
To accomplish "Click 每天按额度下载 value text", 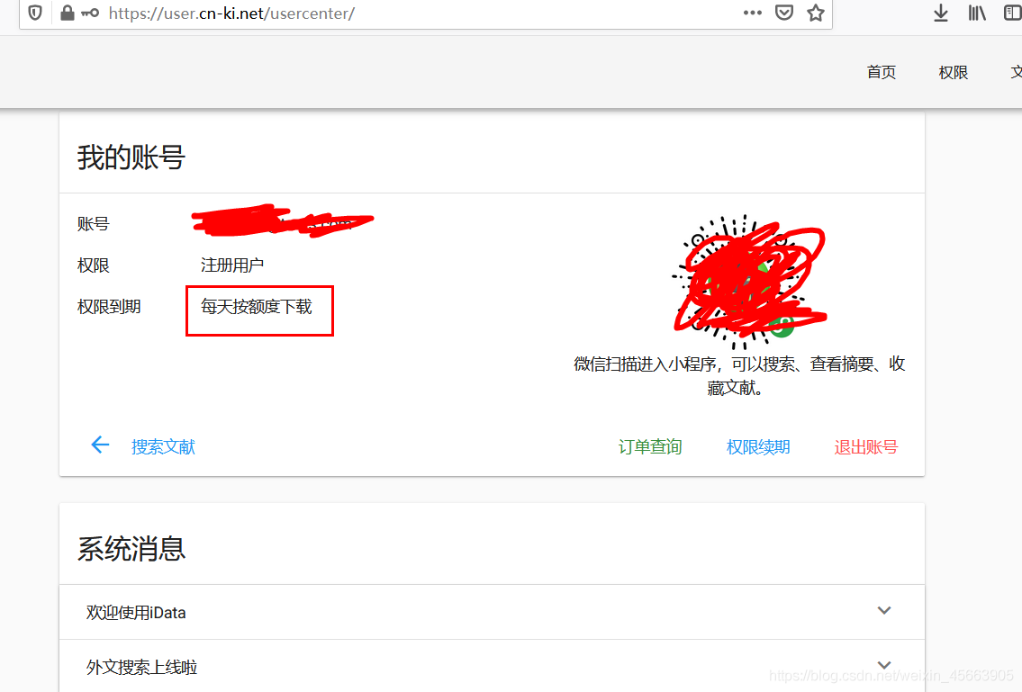I will point(256,307).
